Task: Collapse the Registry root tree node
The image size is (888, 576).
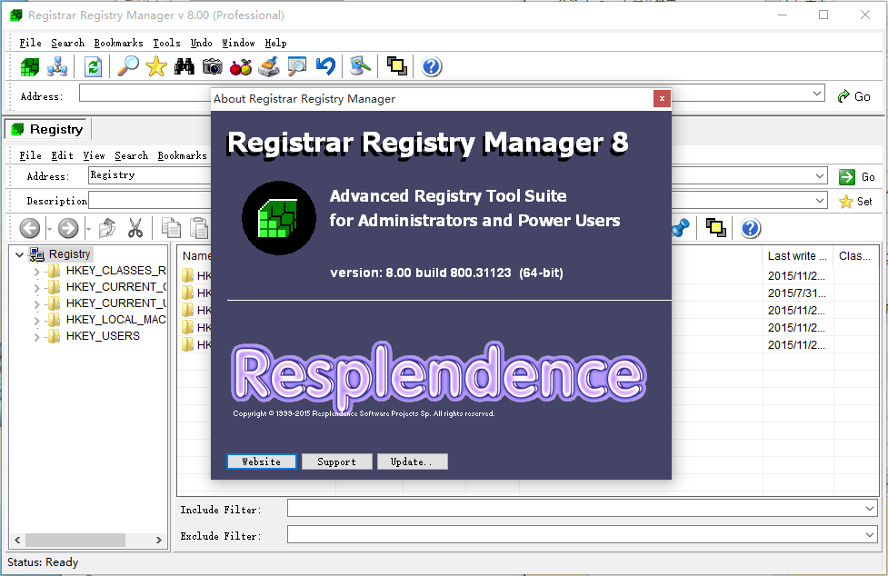Action: (20, 254)
